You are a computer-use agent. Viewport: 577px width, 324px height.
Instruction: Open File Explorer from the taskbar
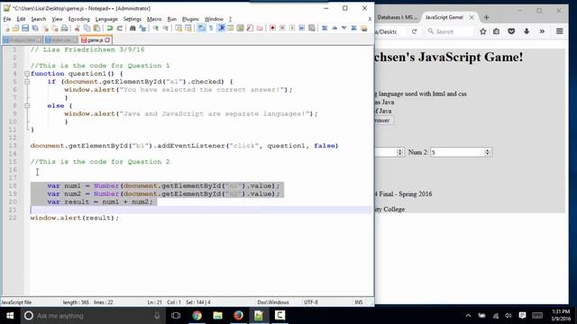(217, 316)
